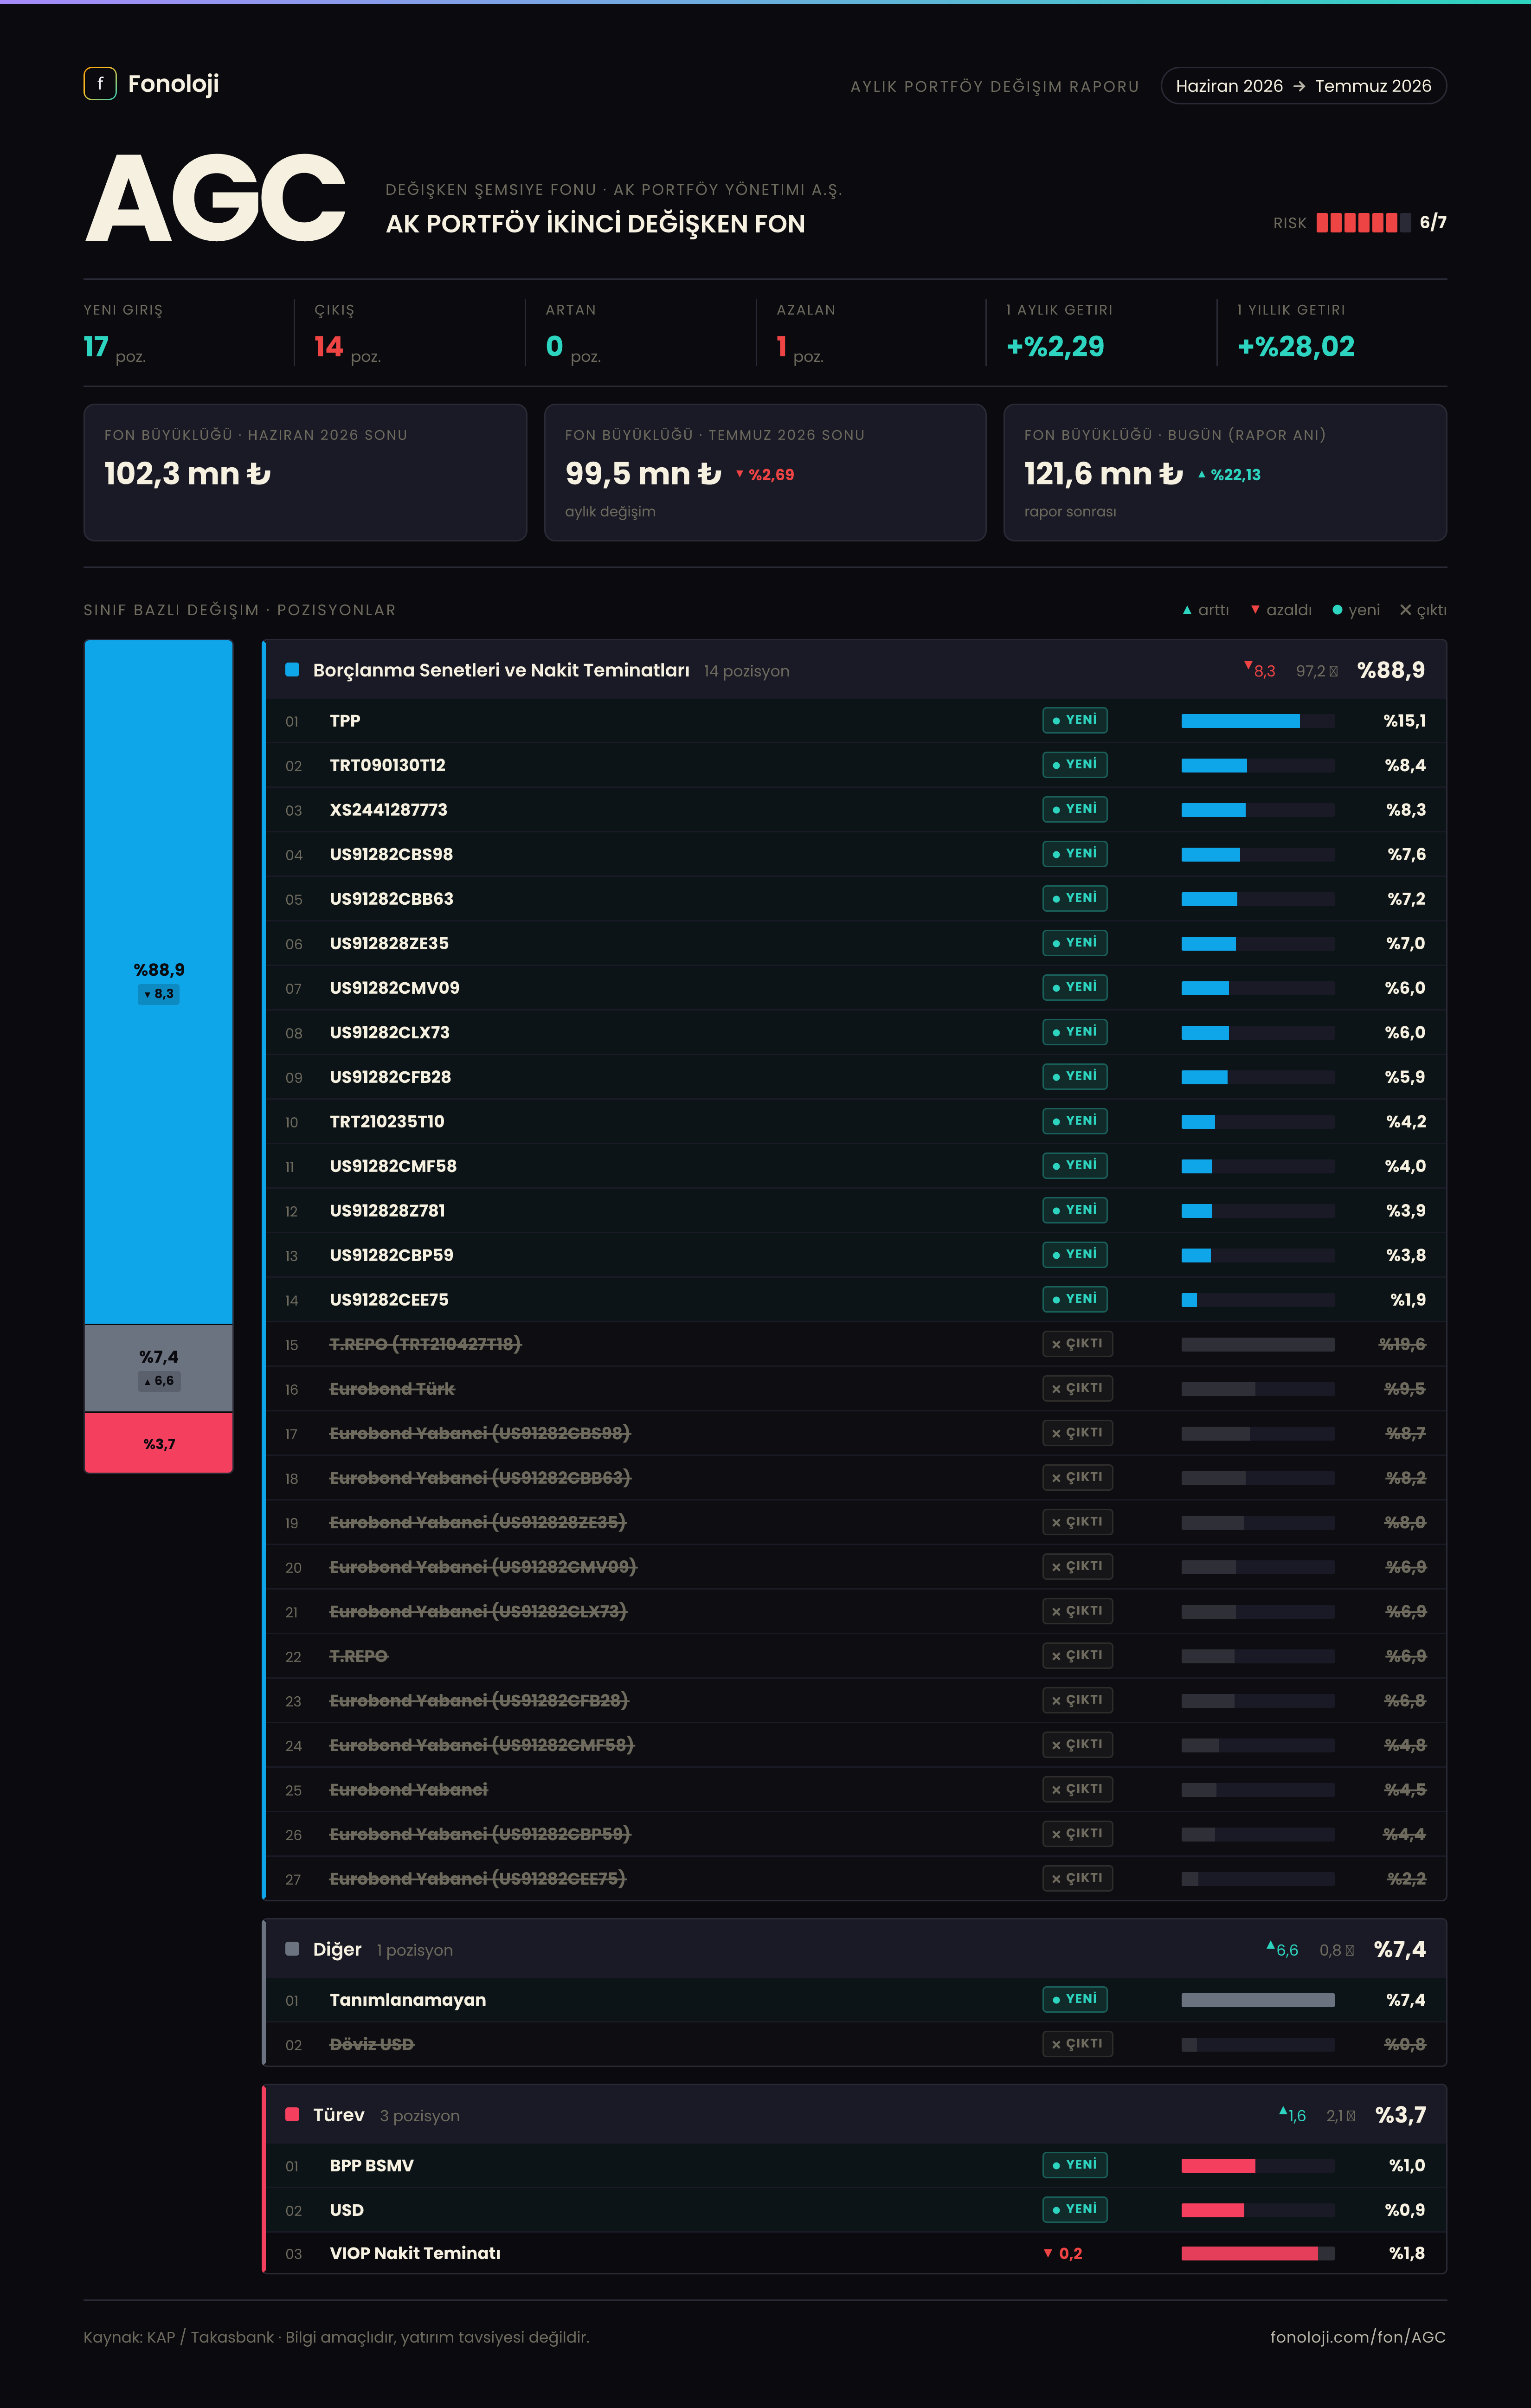Select the Haziran 2026 → Temmuz 2026 period pill
Image resolution: width=1531 pixels, height=2408 pixels.
[x=1303, y=86]
